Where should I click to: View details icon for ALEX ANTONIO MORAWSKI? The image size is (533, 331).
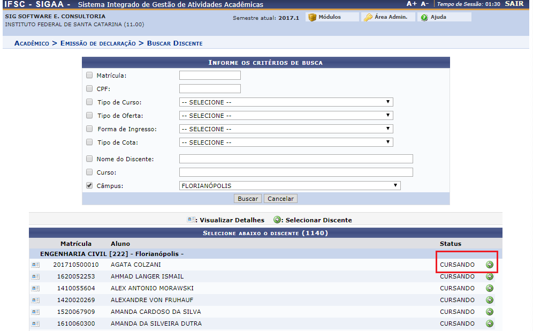click(x=35, y=288)
